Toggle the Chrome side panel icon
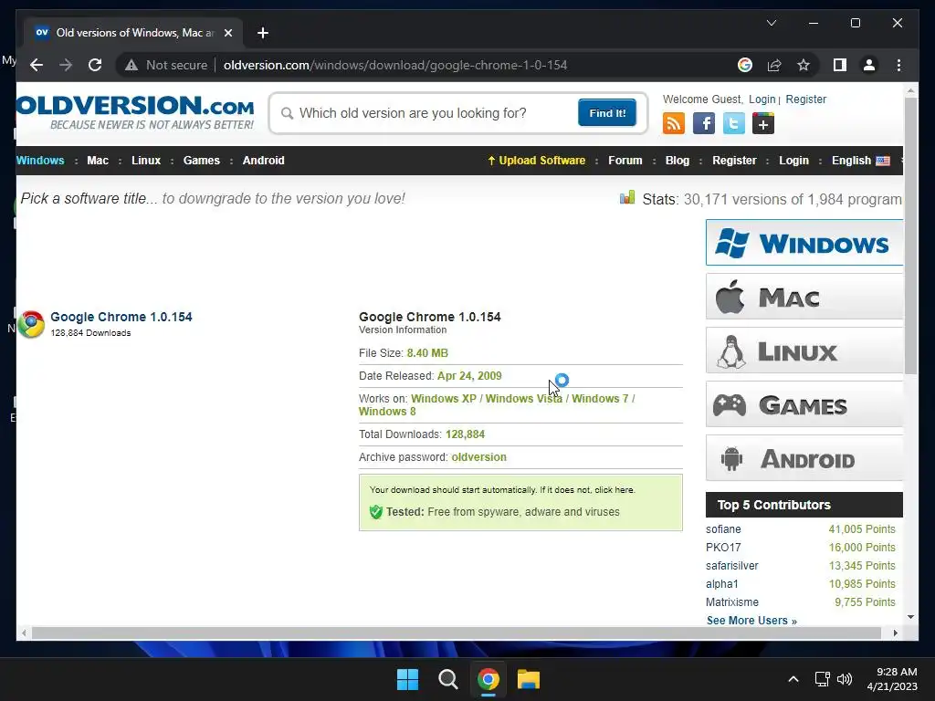Image resolution: width=935 pixels, height=701 pixels. tap(840, 65)
